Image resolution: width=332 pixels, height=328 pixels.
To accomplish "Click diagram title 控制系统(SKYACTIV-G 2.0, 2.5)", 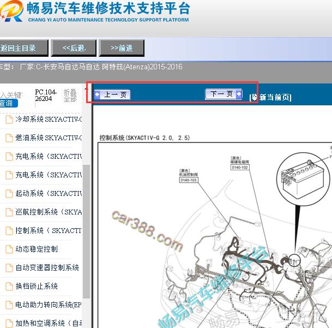I will click(x=144, y=138).
